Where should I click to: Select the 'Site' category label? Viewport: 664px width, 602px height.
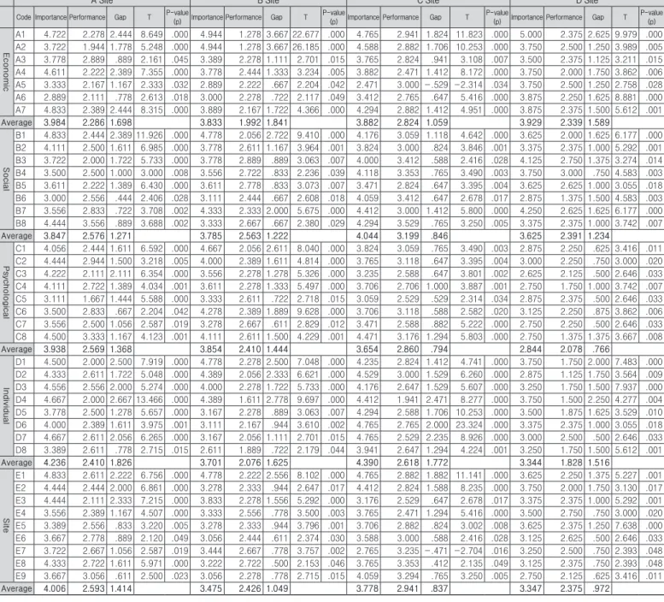(6, 525)
